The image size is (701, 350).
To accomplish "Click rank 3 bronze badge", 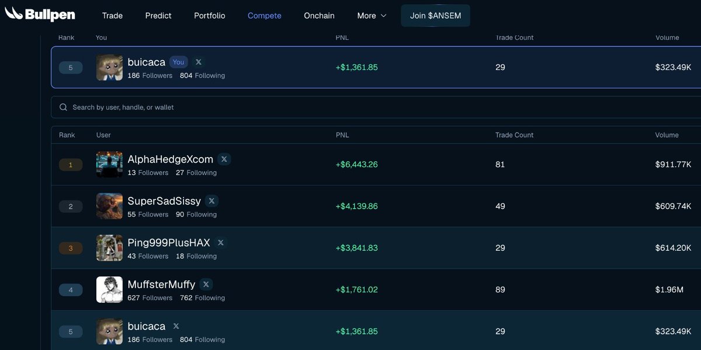I will click(x=71, y=249).
